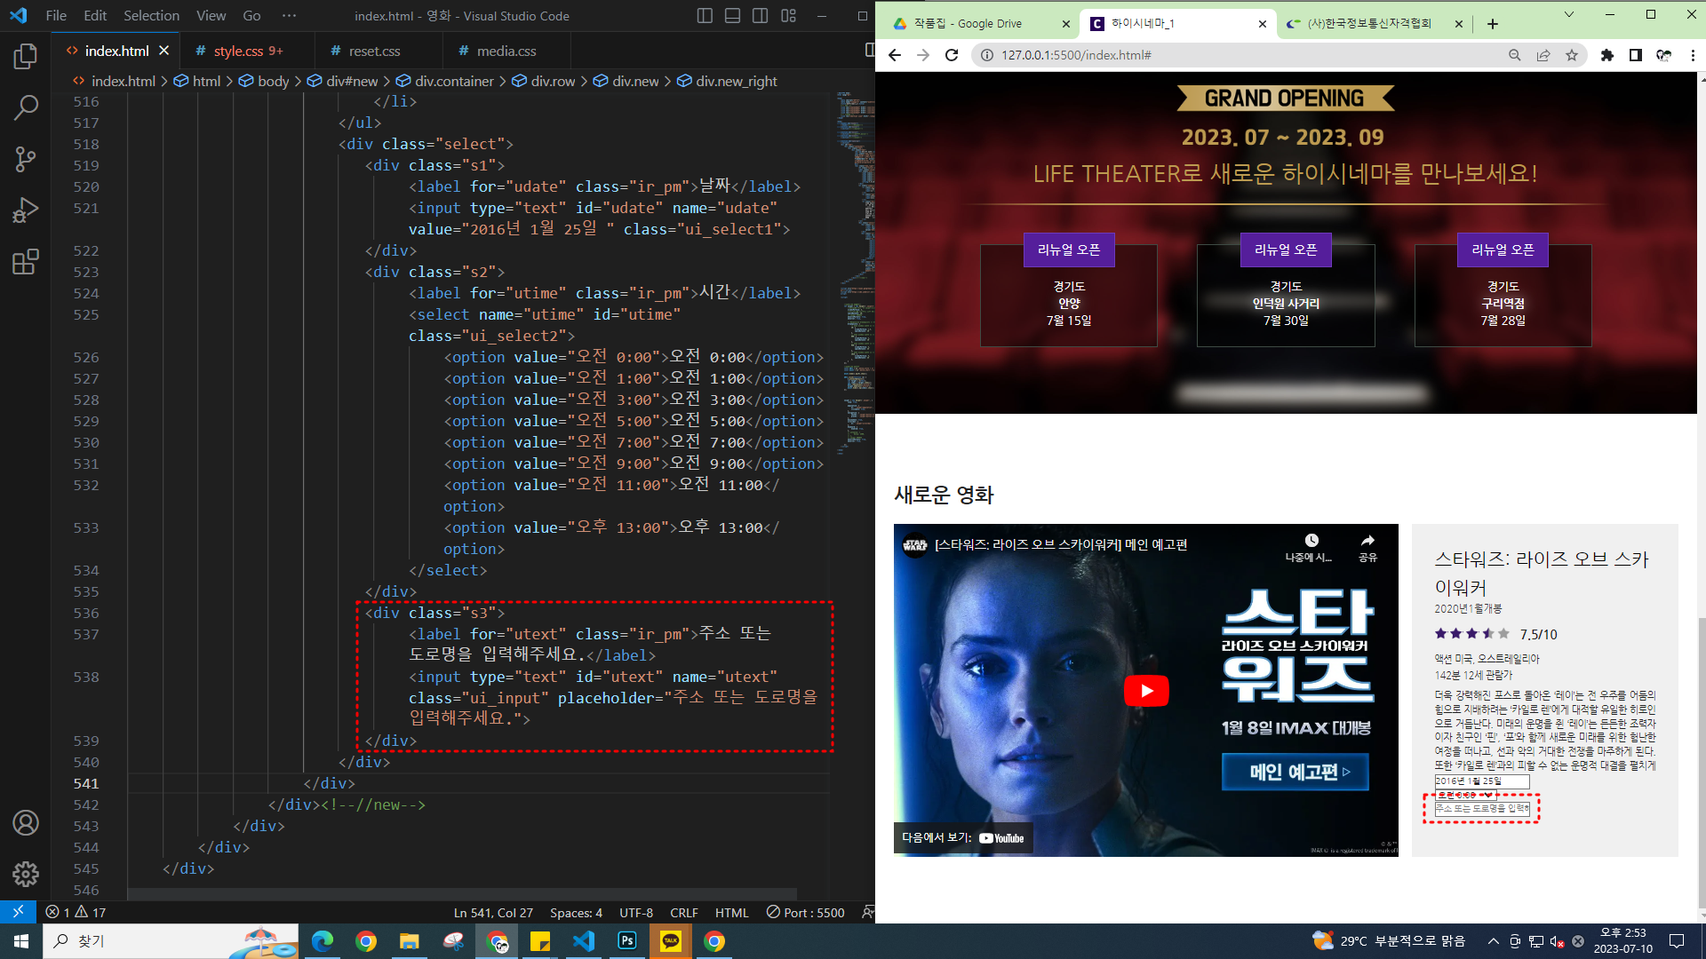
Task: Click the address placeholder input field
Action: pyautogui.click(x=1482, y=809)
